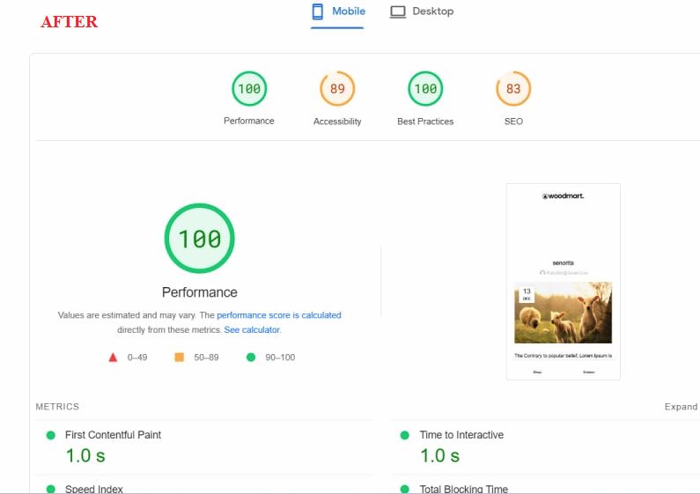This screenshot has width=700, height=494.
Task: Click green dot beside First Contentful Paint
Action: click(x=51, y=435)
